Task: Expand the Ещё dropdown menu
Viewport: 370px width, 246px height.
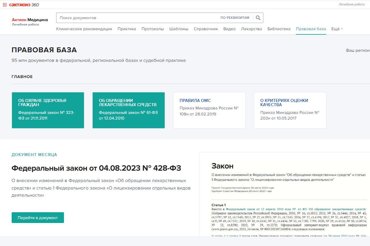Action: tap(337, 29)
